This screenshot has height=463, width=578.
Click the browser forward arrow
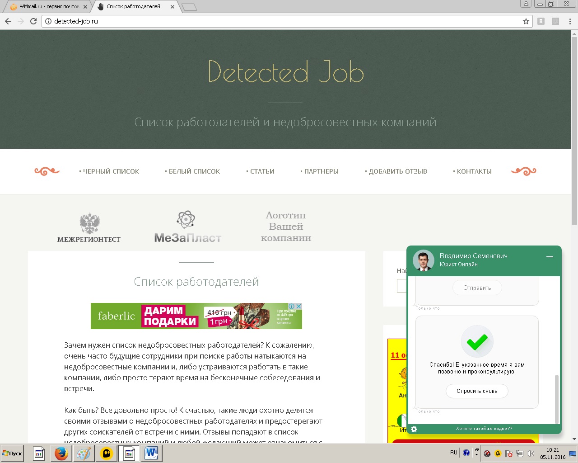(21, 21)
